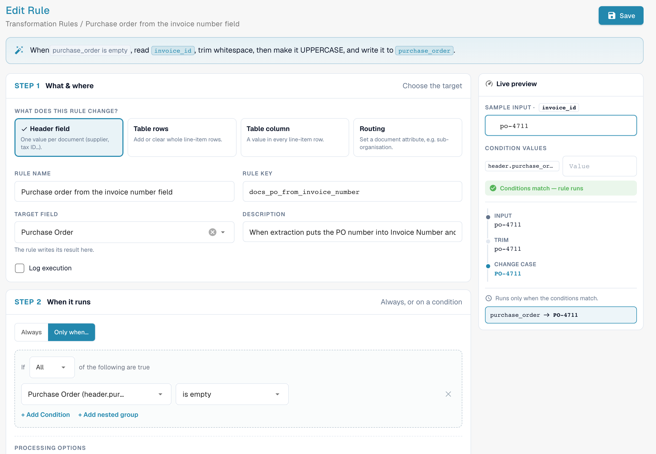Viewport: 656px width, 454px height.
Task: Click the floppy disk icon in Save
Action: [612, 16]
